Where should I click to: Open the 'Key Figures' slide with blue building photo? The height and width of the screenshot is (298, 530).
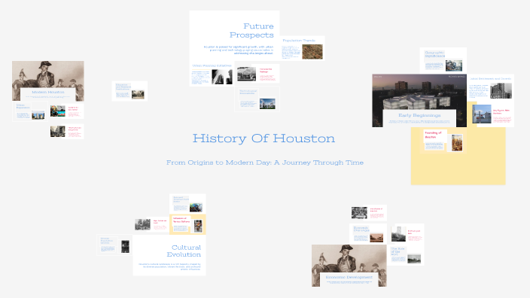coord(492,114)
